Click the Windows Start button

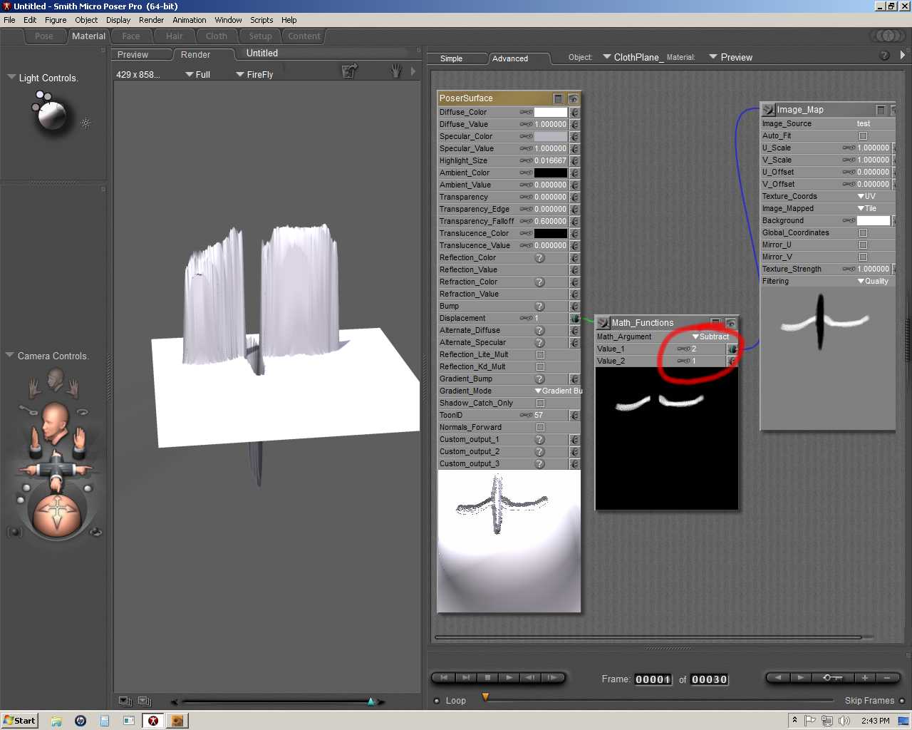[x=19, y=721]
